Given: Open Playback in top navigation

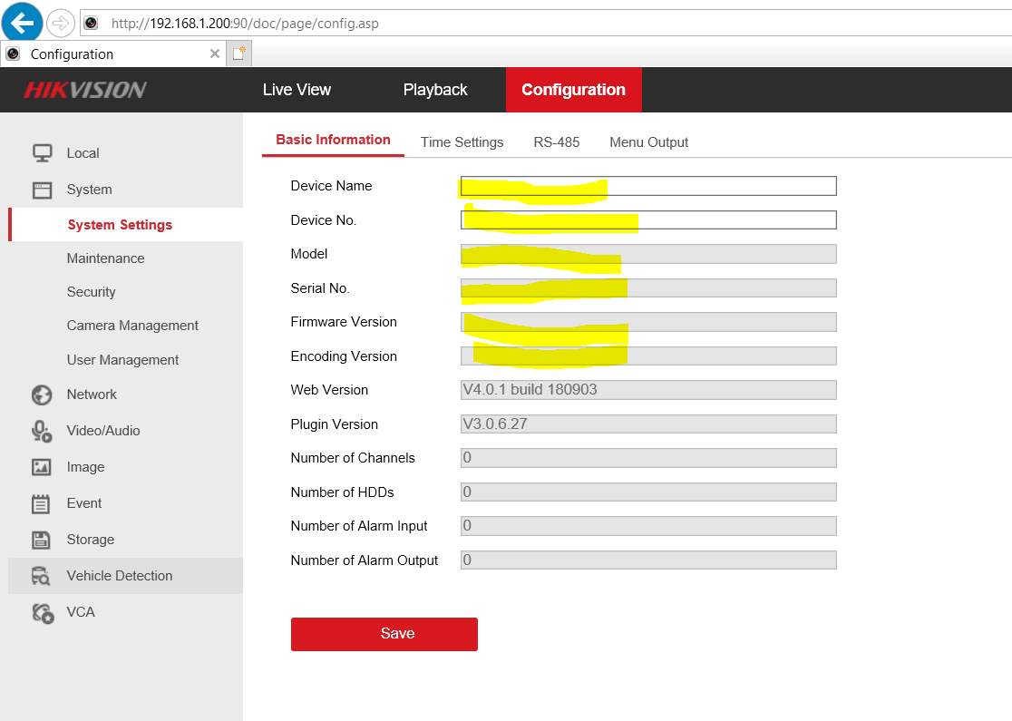Looking at the screenshot, I should pos(435,90).
